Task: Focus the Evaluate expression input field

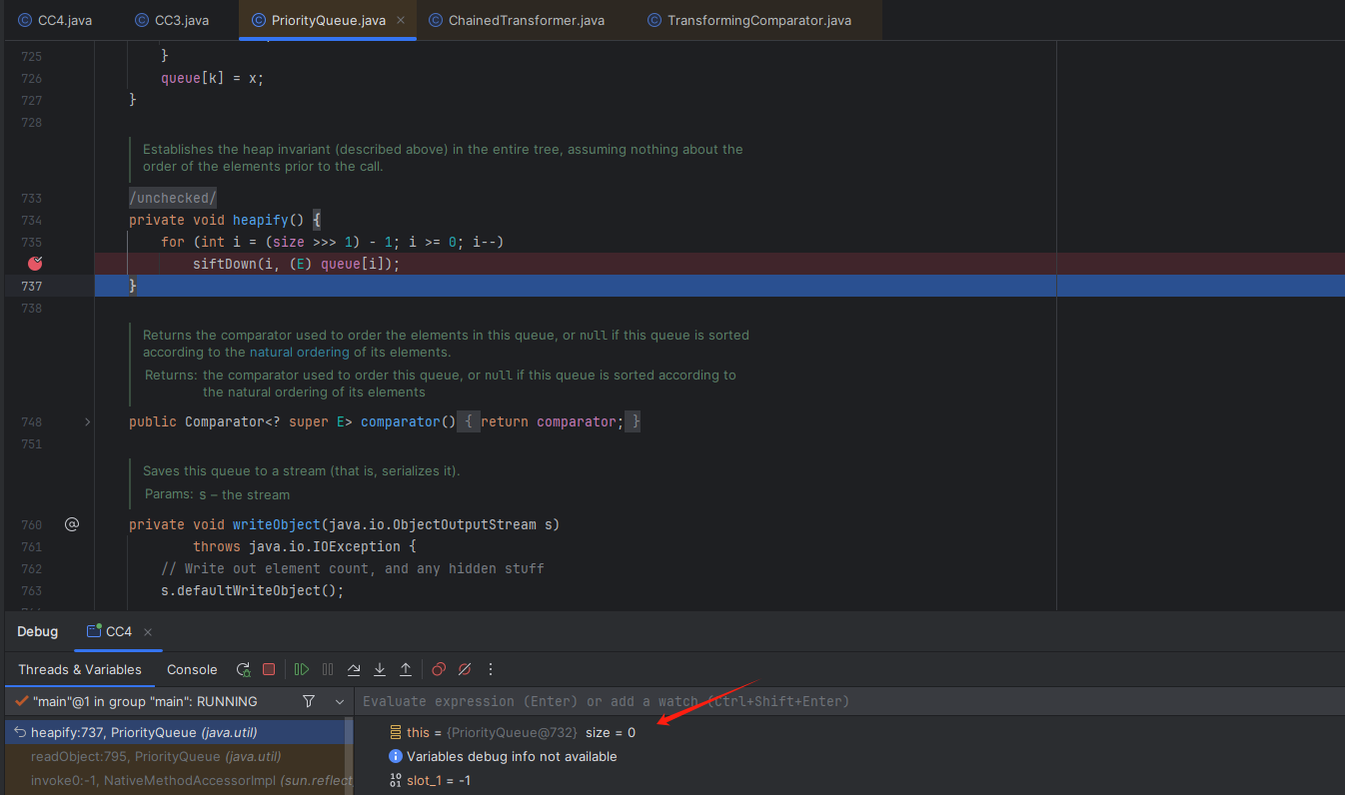Action: point(849,701)
